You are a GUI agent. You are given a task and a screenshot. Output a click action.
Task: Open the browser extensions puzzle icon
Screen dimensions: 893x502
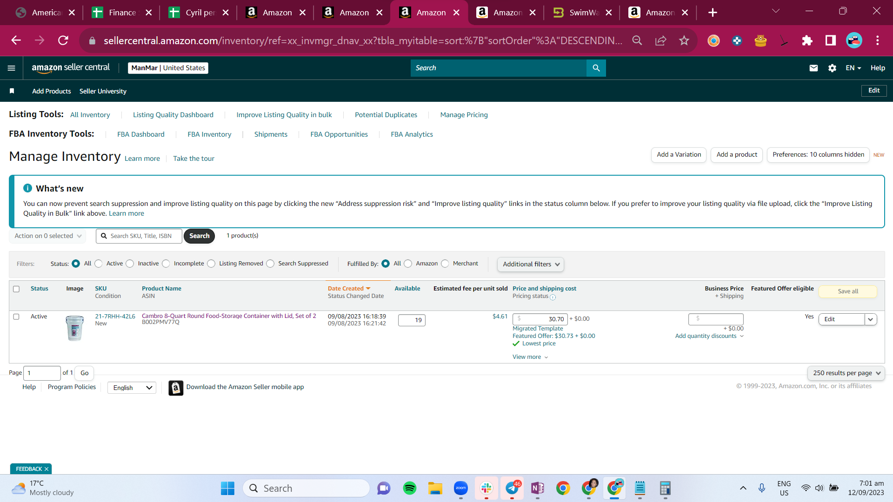(x=807, y=40)
